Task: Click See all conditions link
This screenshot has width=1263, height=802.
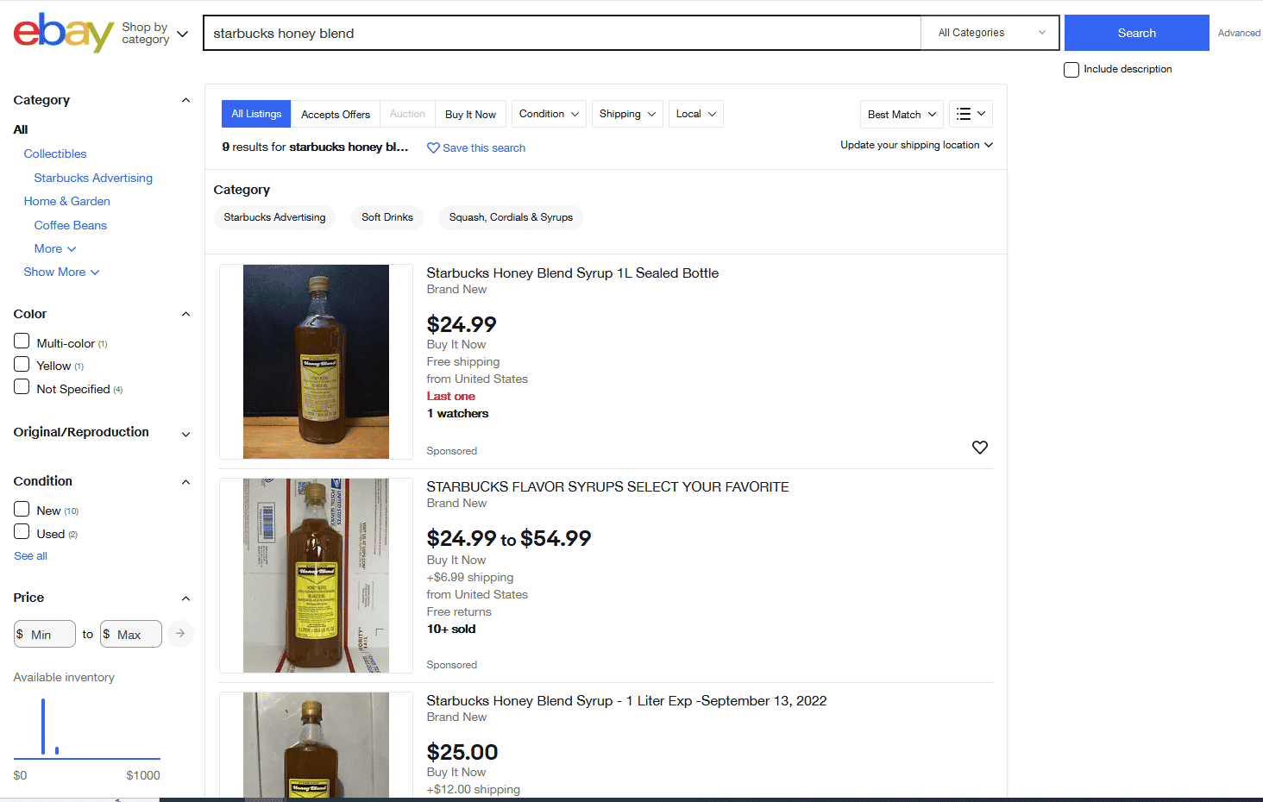Action: point(30,556)
